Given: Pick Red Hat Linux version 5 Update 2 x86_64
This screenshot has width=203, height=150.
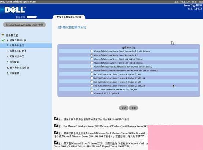Looking at the screenshot, I should click(x=92, y=85).
